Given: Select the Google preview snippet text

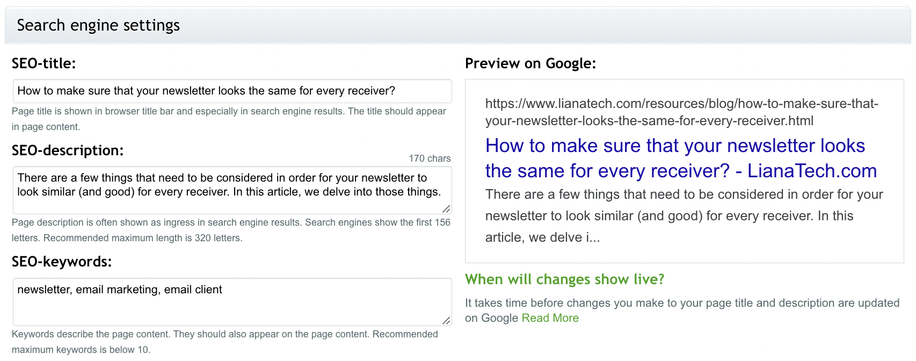Looking at the screenshot, I should [x=682, y=215].
